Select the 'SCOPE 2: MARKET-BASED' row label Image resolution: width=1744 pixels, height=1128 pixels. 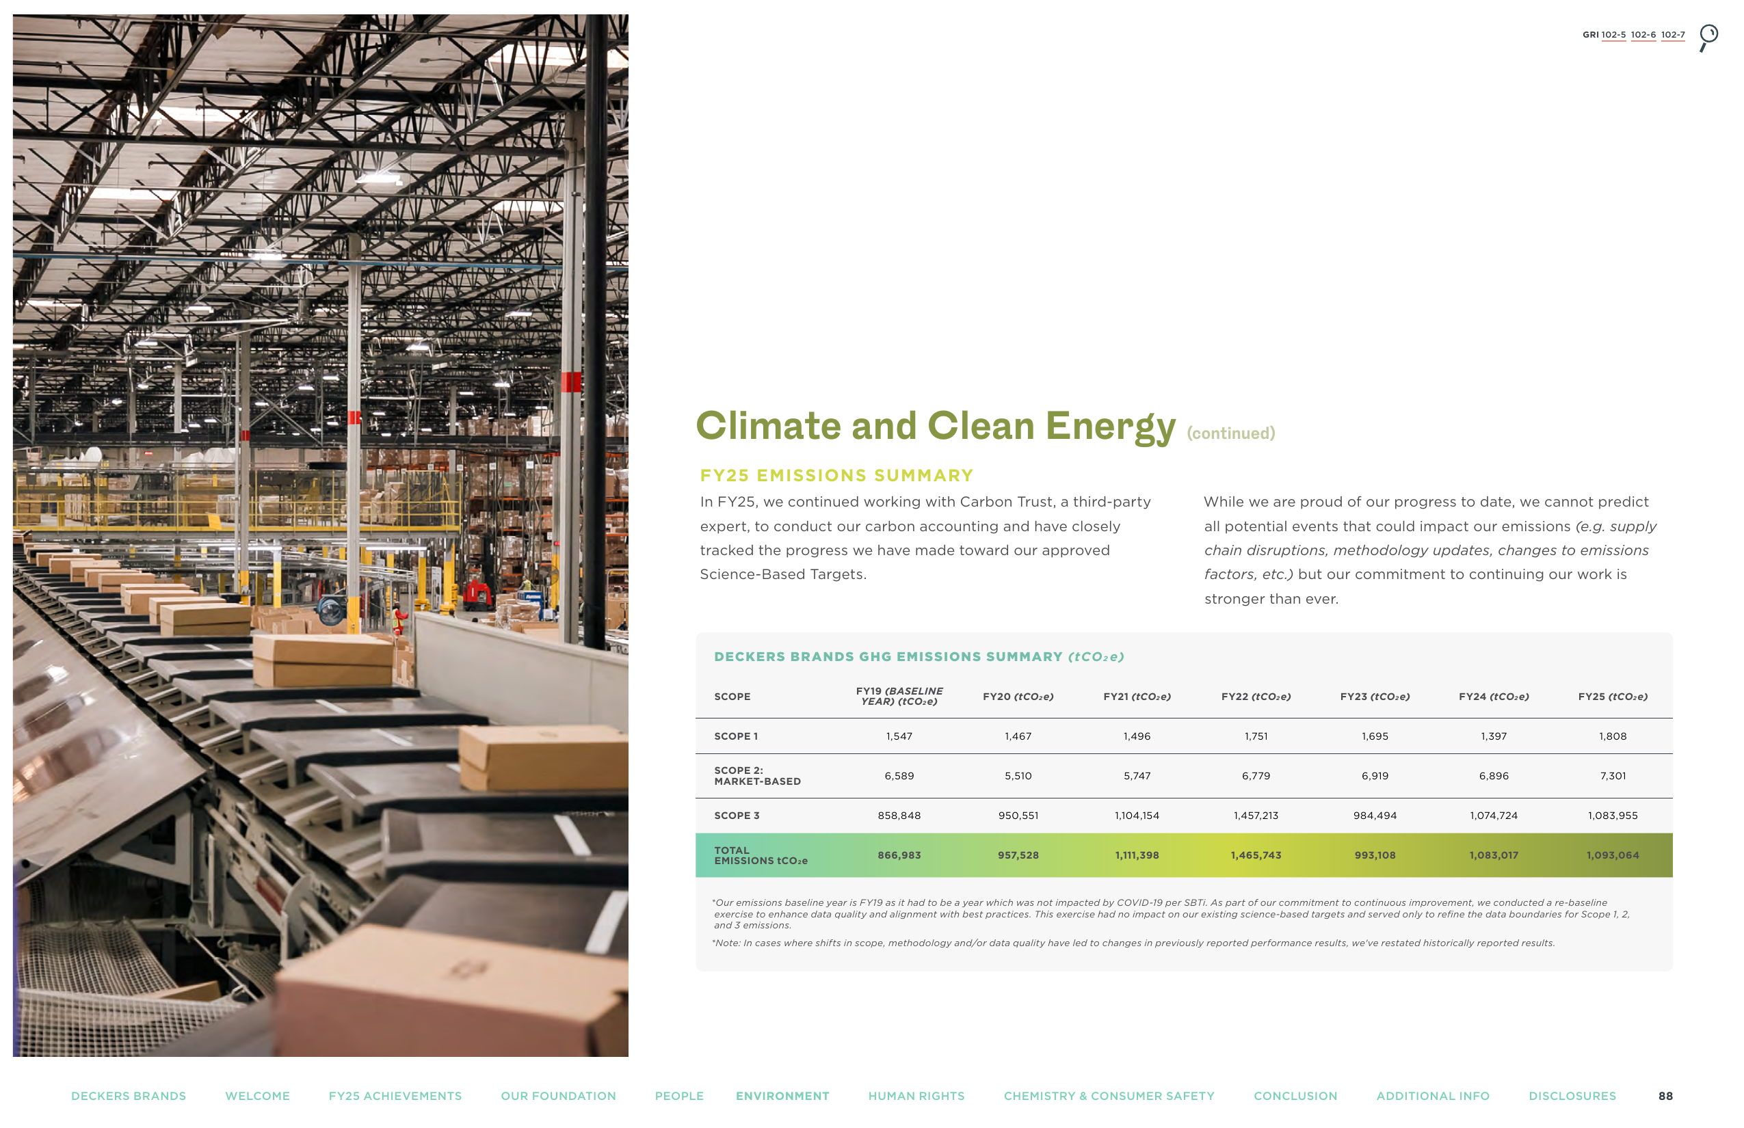pyautogui.click(x=757, y=776)
